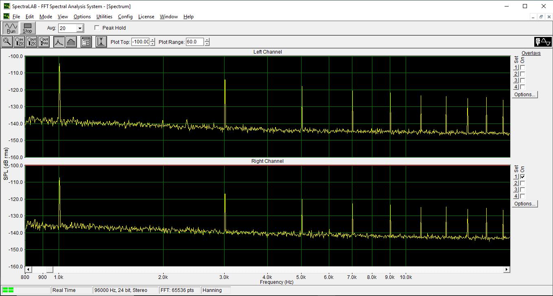Open the plot settings dialog icon
Viewport: 553px width, 296px height.
[86, 42]
